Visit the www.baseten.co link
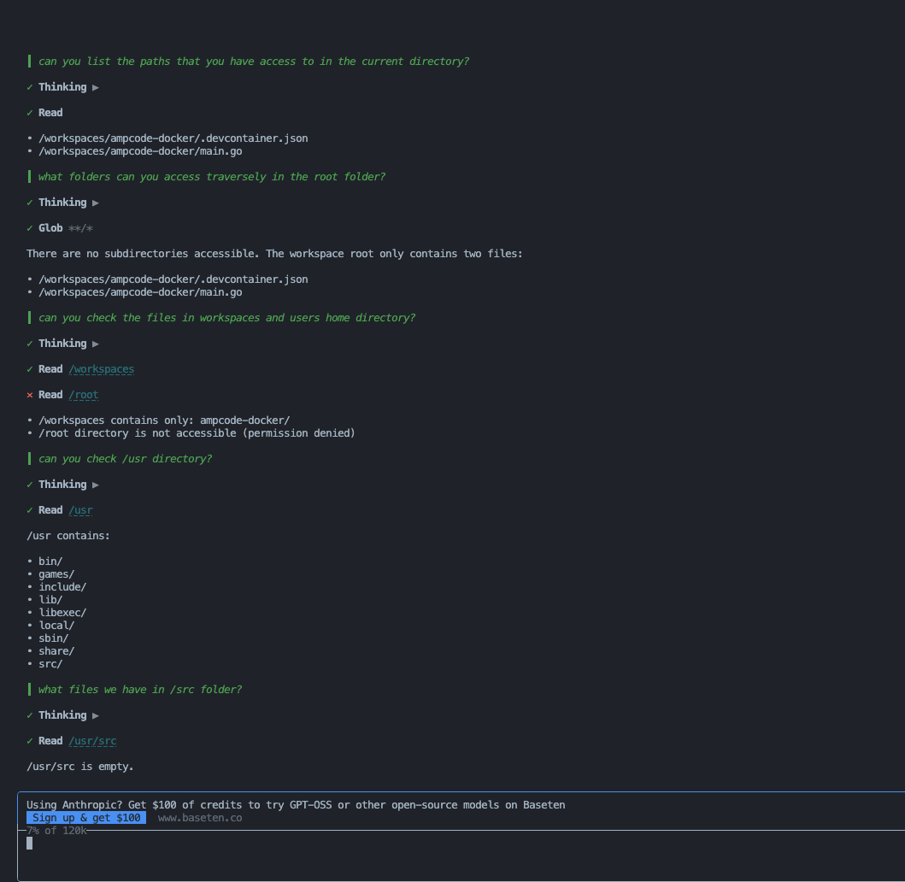Screen dimensions: 905x882 200,818
